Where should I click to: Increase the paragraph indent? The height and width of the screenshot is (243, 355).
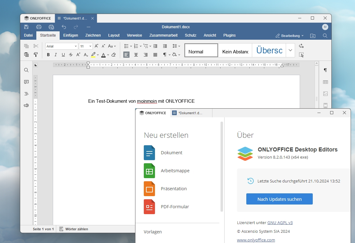(x=165, y=46)
